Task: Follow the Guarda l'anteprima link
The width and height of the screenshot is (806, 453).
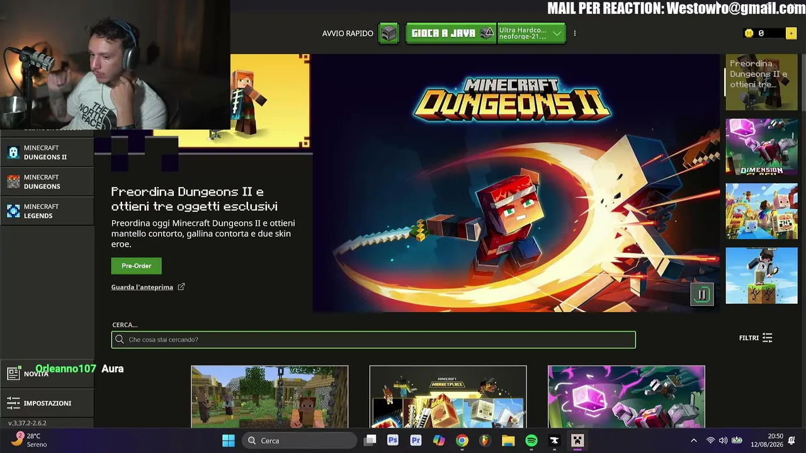Action: click(x=142, y=287)
